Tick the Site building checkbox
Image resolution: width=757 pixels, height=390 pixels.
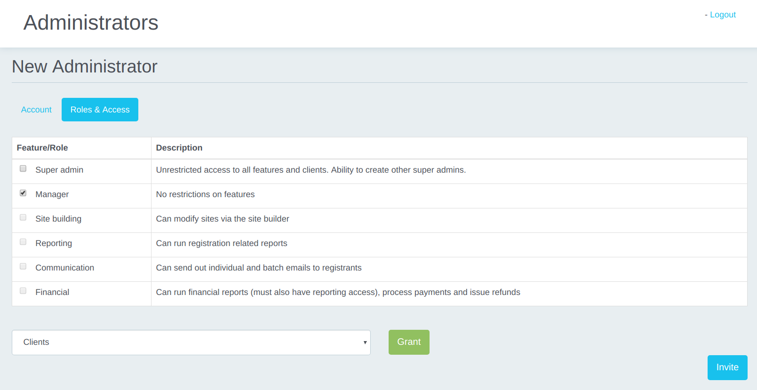coord(23,217)
